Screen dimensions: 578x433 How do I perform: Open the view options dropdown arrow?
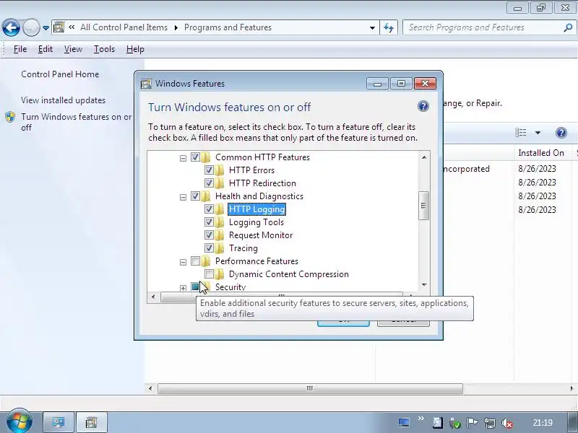click(538, 133)
